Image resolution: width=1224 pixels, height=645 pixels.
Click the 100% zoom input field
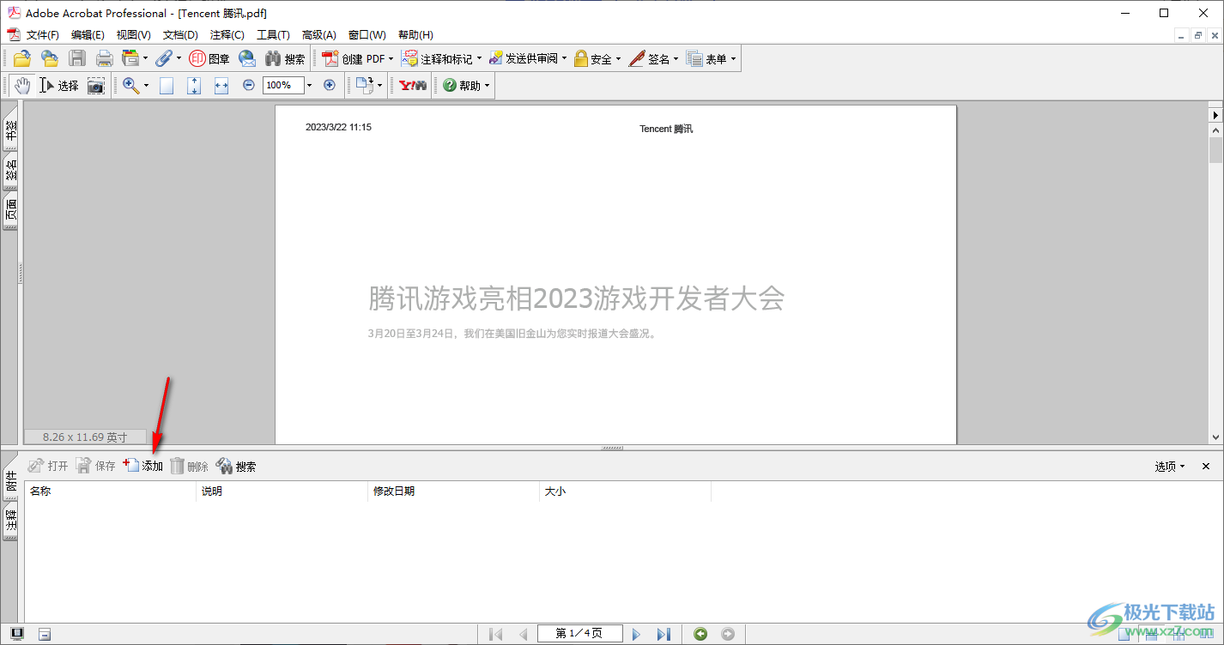[x=283, y=85]
